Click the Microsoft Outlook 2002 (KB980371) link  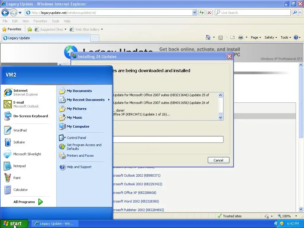[x=137, y=175]
